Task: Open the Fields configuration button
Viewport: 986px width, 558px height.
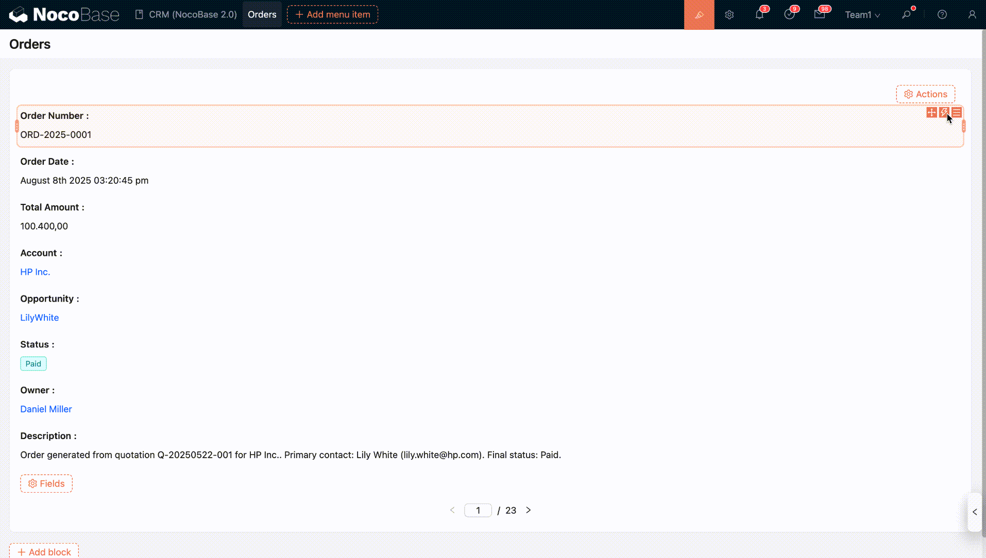Action: tap(46, 483)
